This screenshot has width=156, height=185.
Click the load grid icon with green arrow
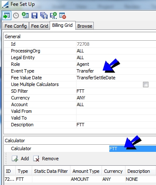(x=7, y=16)
